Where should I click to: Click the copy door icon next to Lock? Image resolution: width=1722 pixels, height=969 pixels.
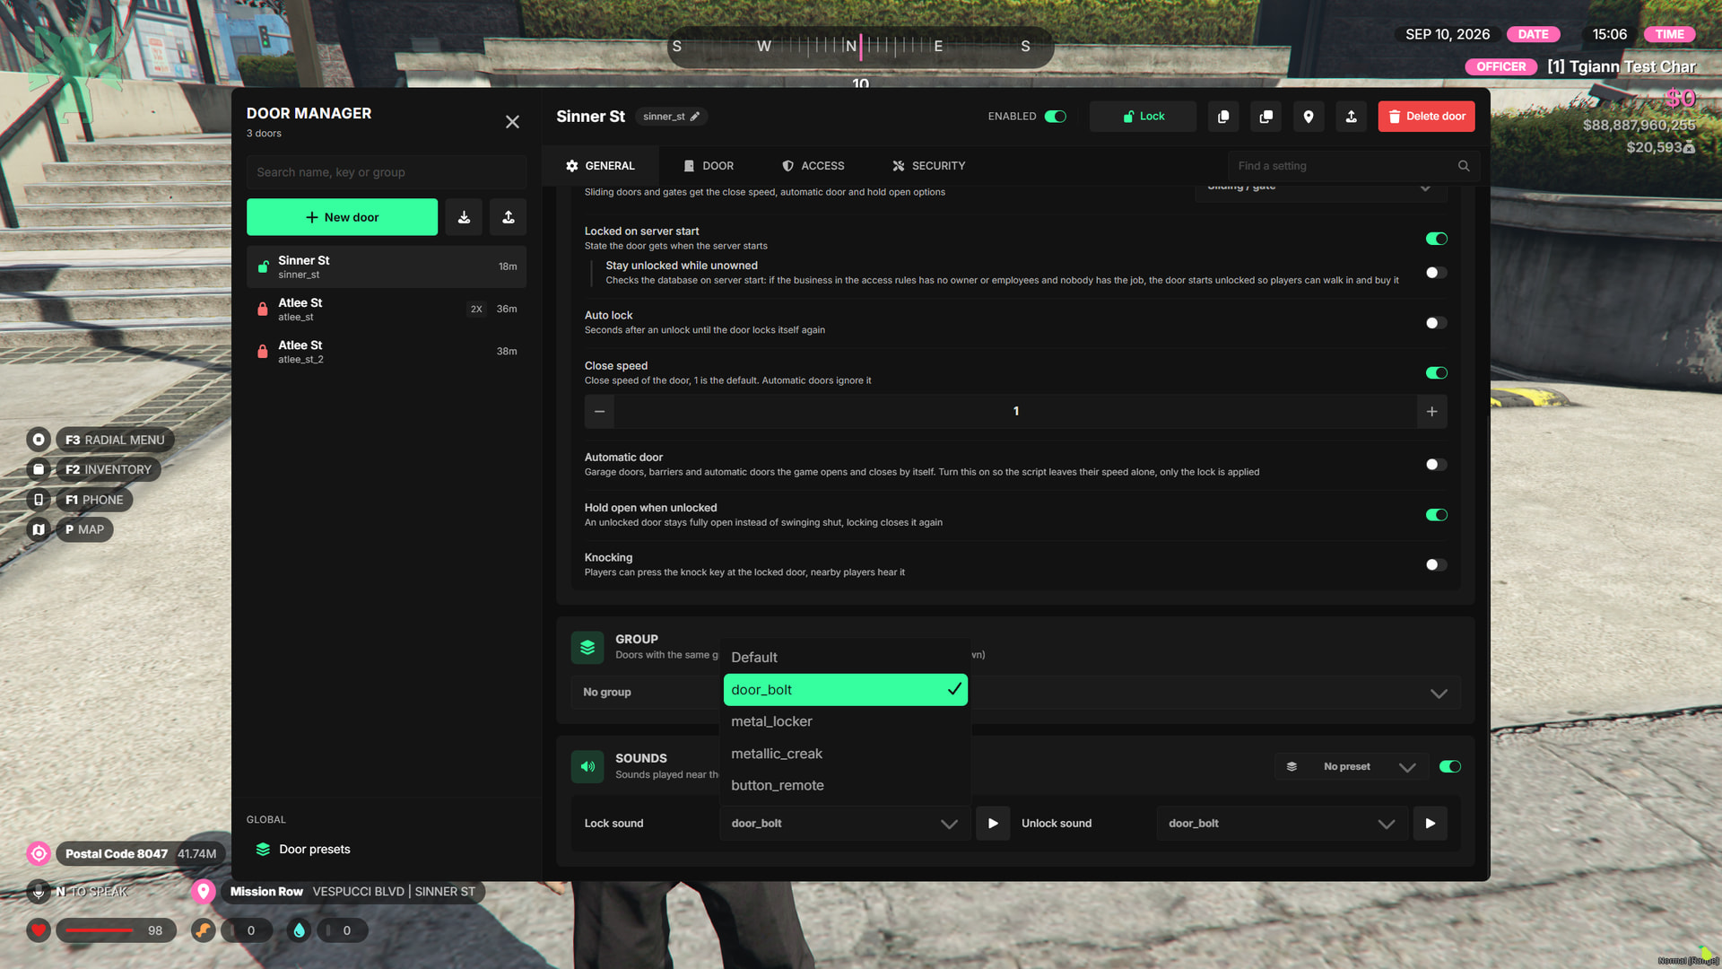tap(1223, 117)
